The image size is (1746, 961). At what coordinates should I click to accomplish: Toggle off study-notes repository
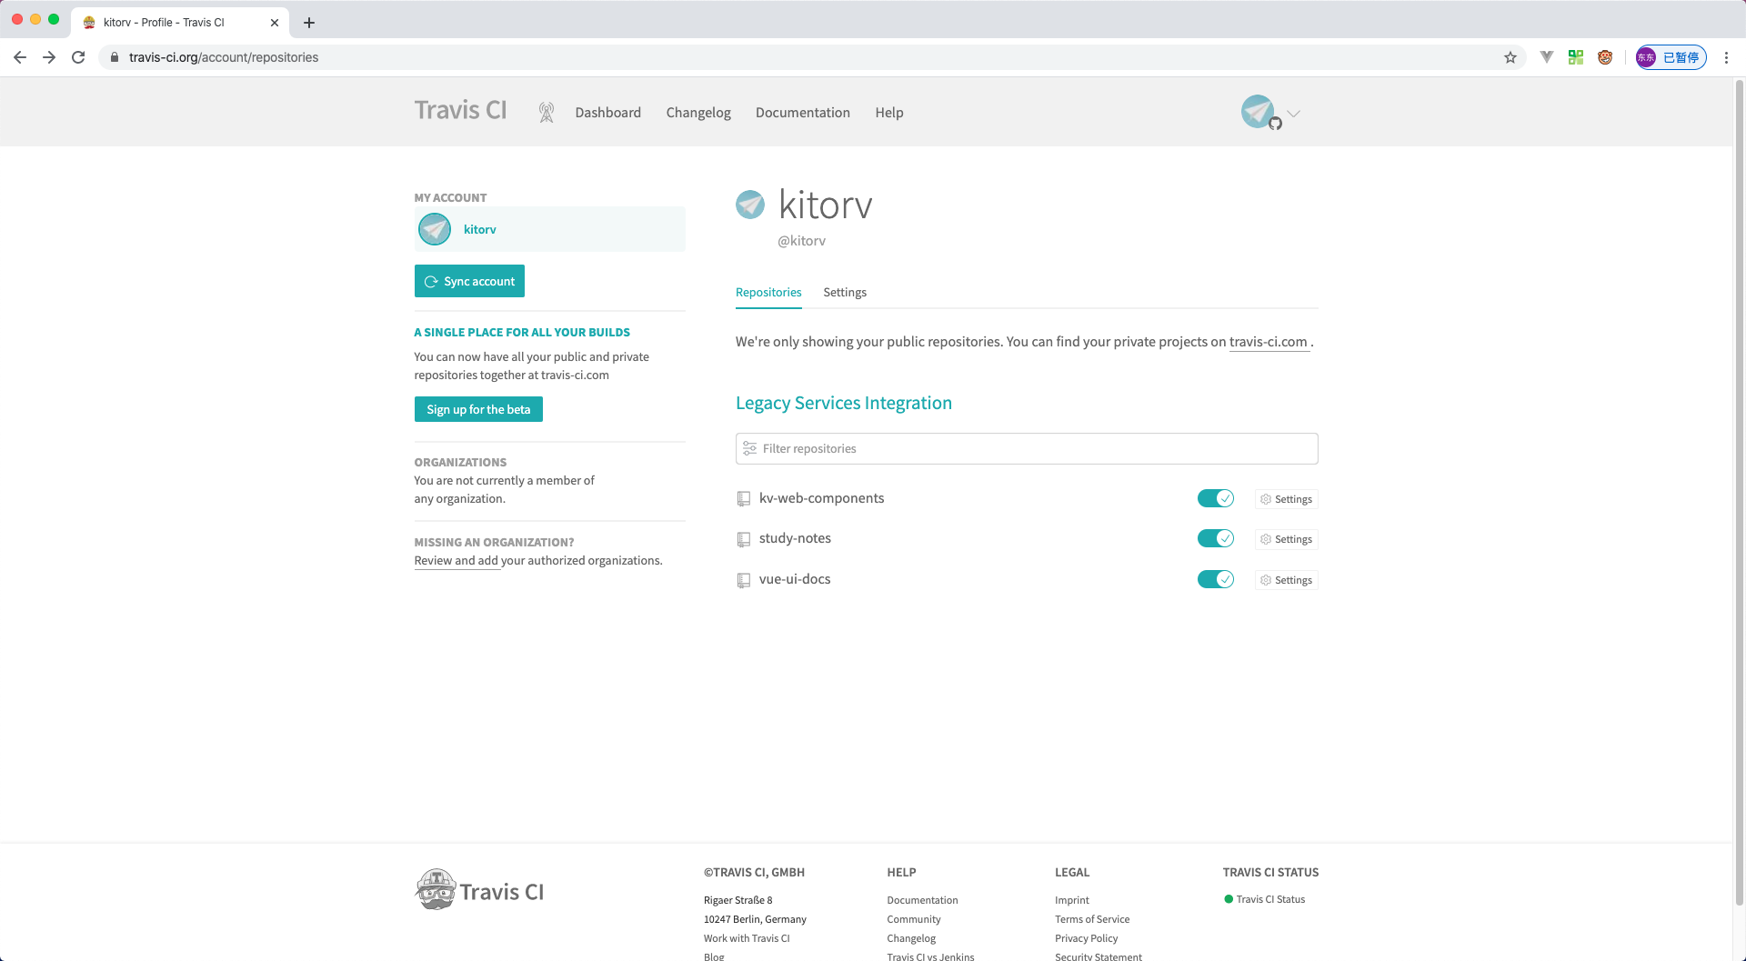click(1216, 538)
